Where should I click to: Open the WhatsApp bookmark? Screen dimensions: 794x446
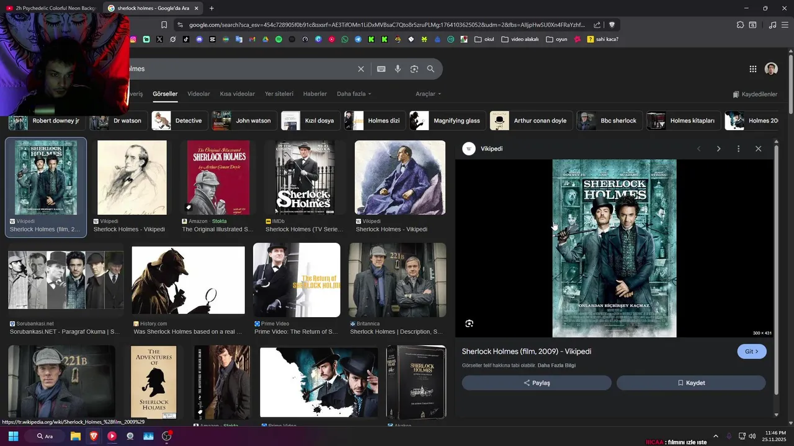coord(345,39)
